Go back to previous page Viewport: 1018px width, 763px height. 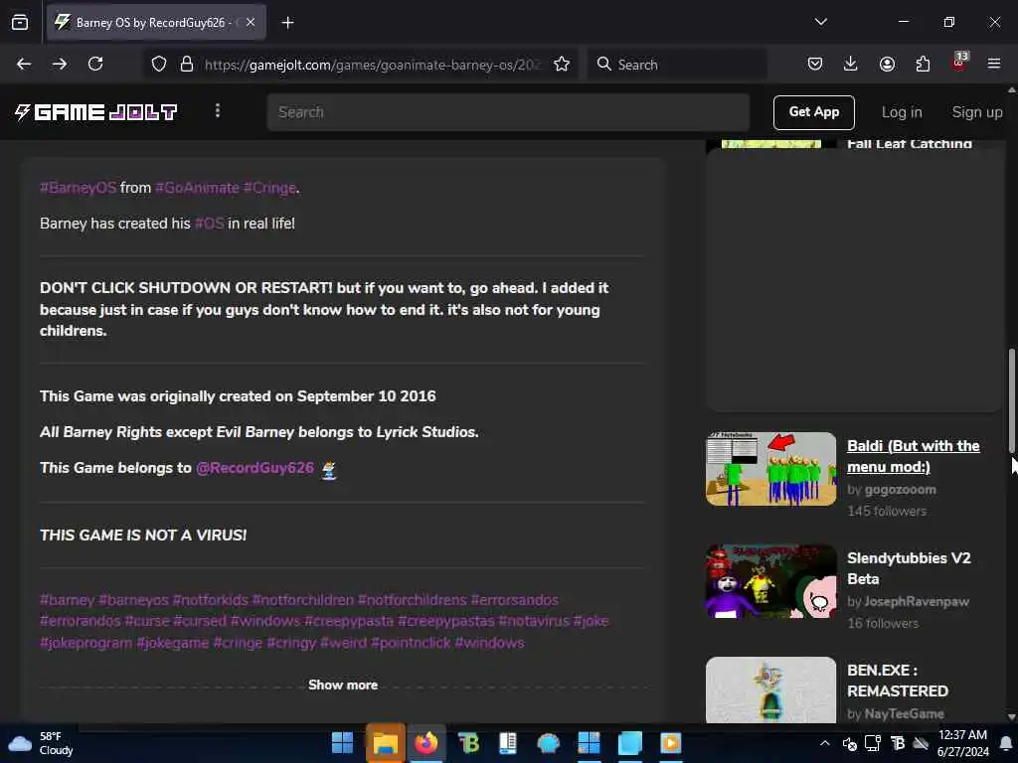pyautogui.click(x=24, y=64)
